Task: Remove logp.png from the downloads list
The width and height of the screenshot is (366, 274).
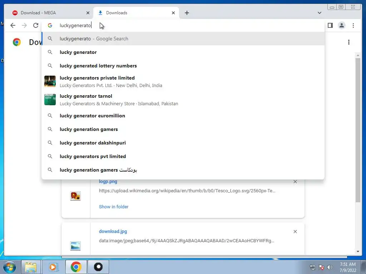Action: point(295,182)
